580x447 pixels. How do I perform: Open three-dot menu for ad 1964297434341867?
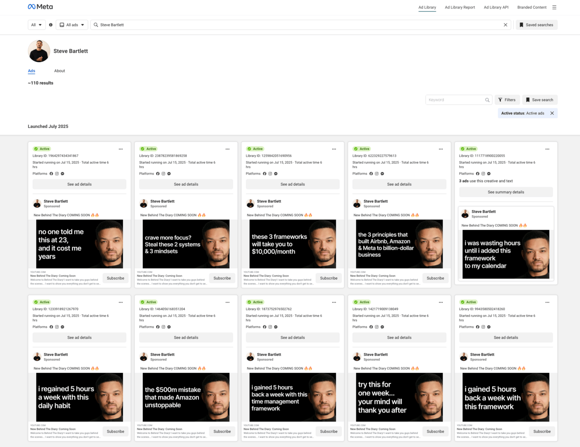click(121, 149)
